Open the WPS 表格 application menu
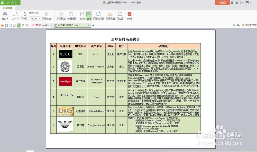The height and width of the screenshot is (152, 257). tap(9, 3)
